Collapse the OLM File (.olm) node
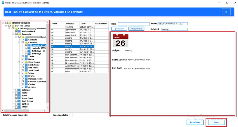The image size is (238, 127). 6,26
